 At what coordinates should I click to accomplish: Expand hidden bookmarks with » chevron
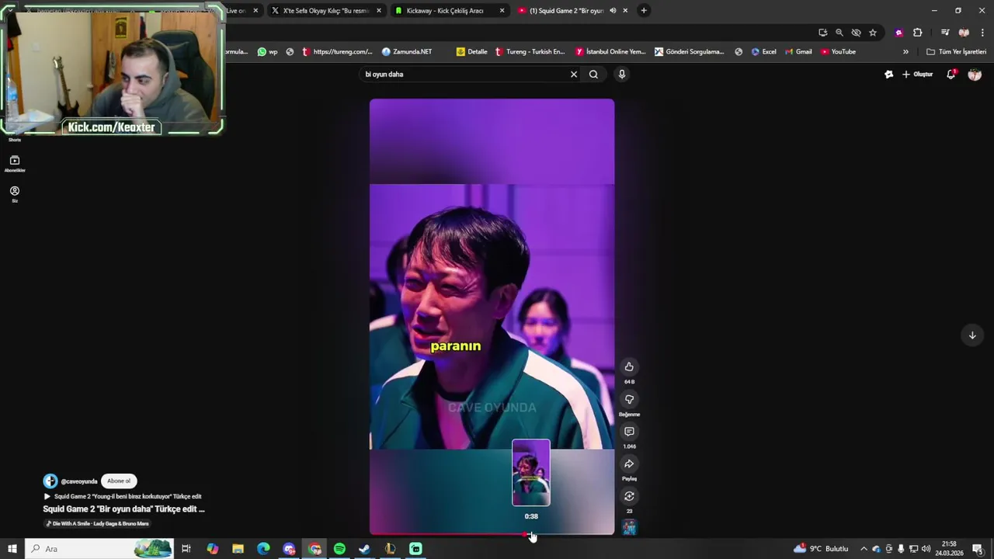(x=905, y=52)
